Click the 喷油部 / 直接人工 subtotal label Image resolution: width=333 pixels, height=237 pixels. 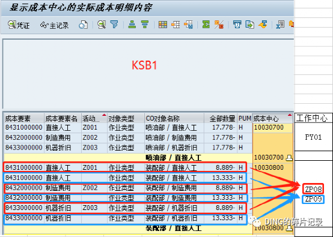(x=174, y=158)
